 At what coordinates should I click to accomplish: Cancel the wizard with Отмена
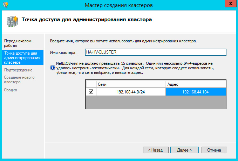click(x=214, y=150)
